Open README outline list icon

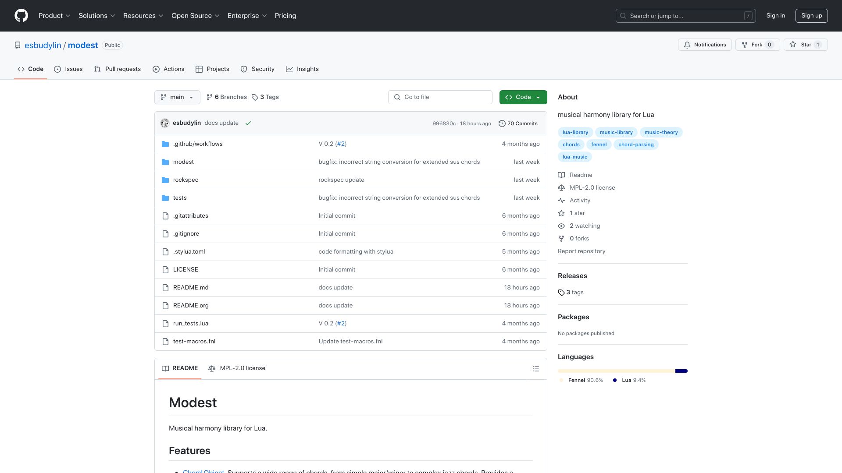535,369
